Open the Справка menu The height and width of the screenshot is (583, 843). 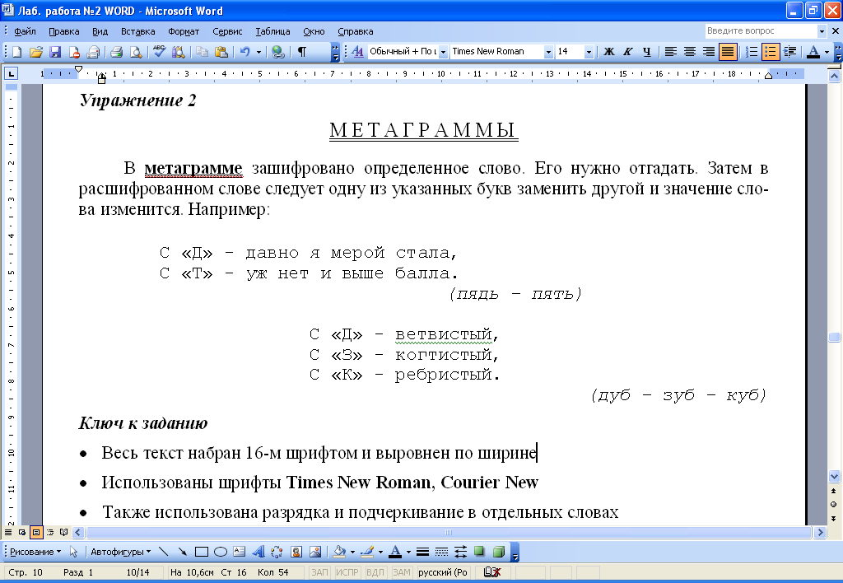point(356,31)
